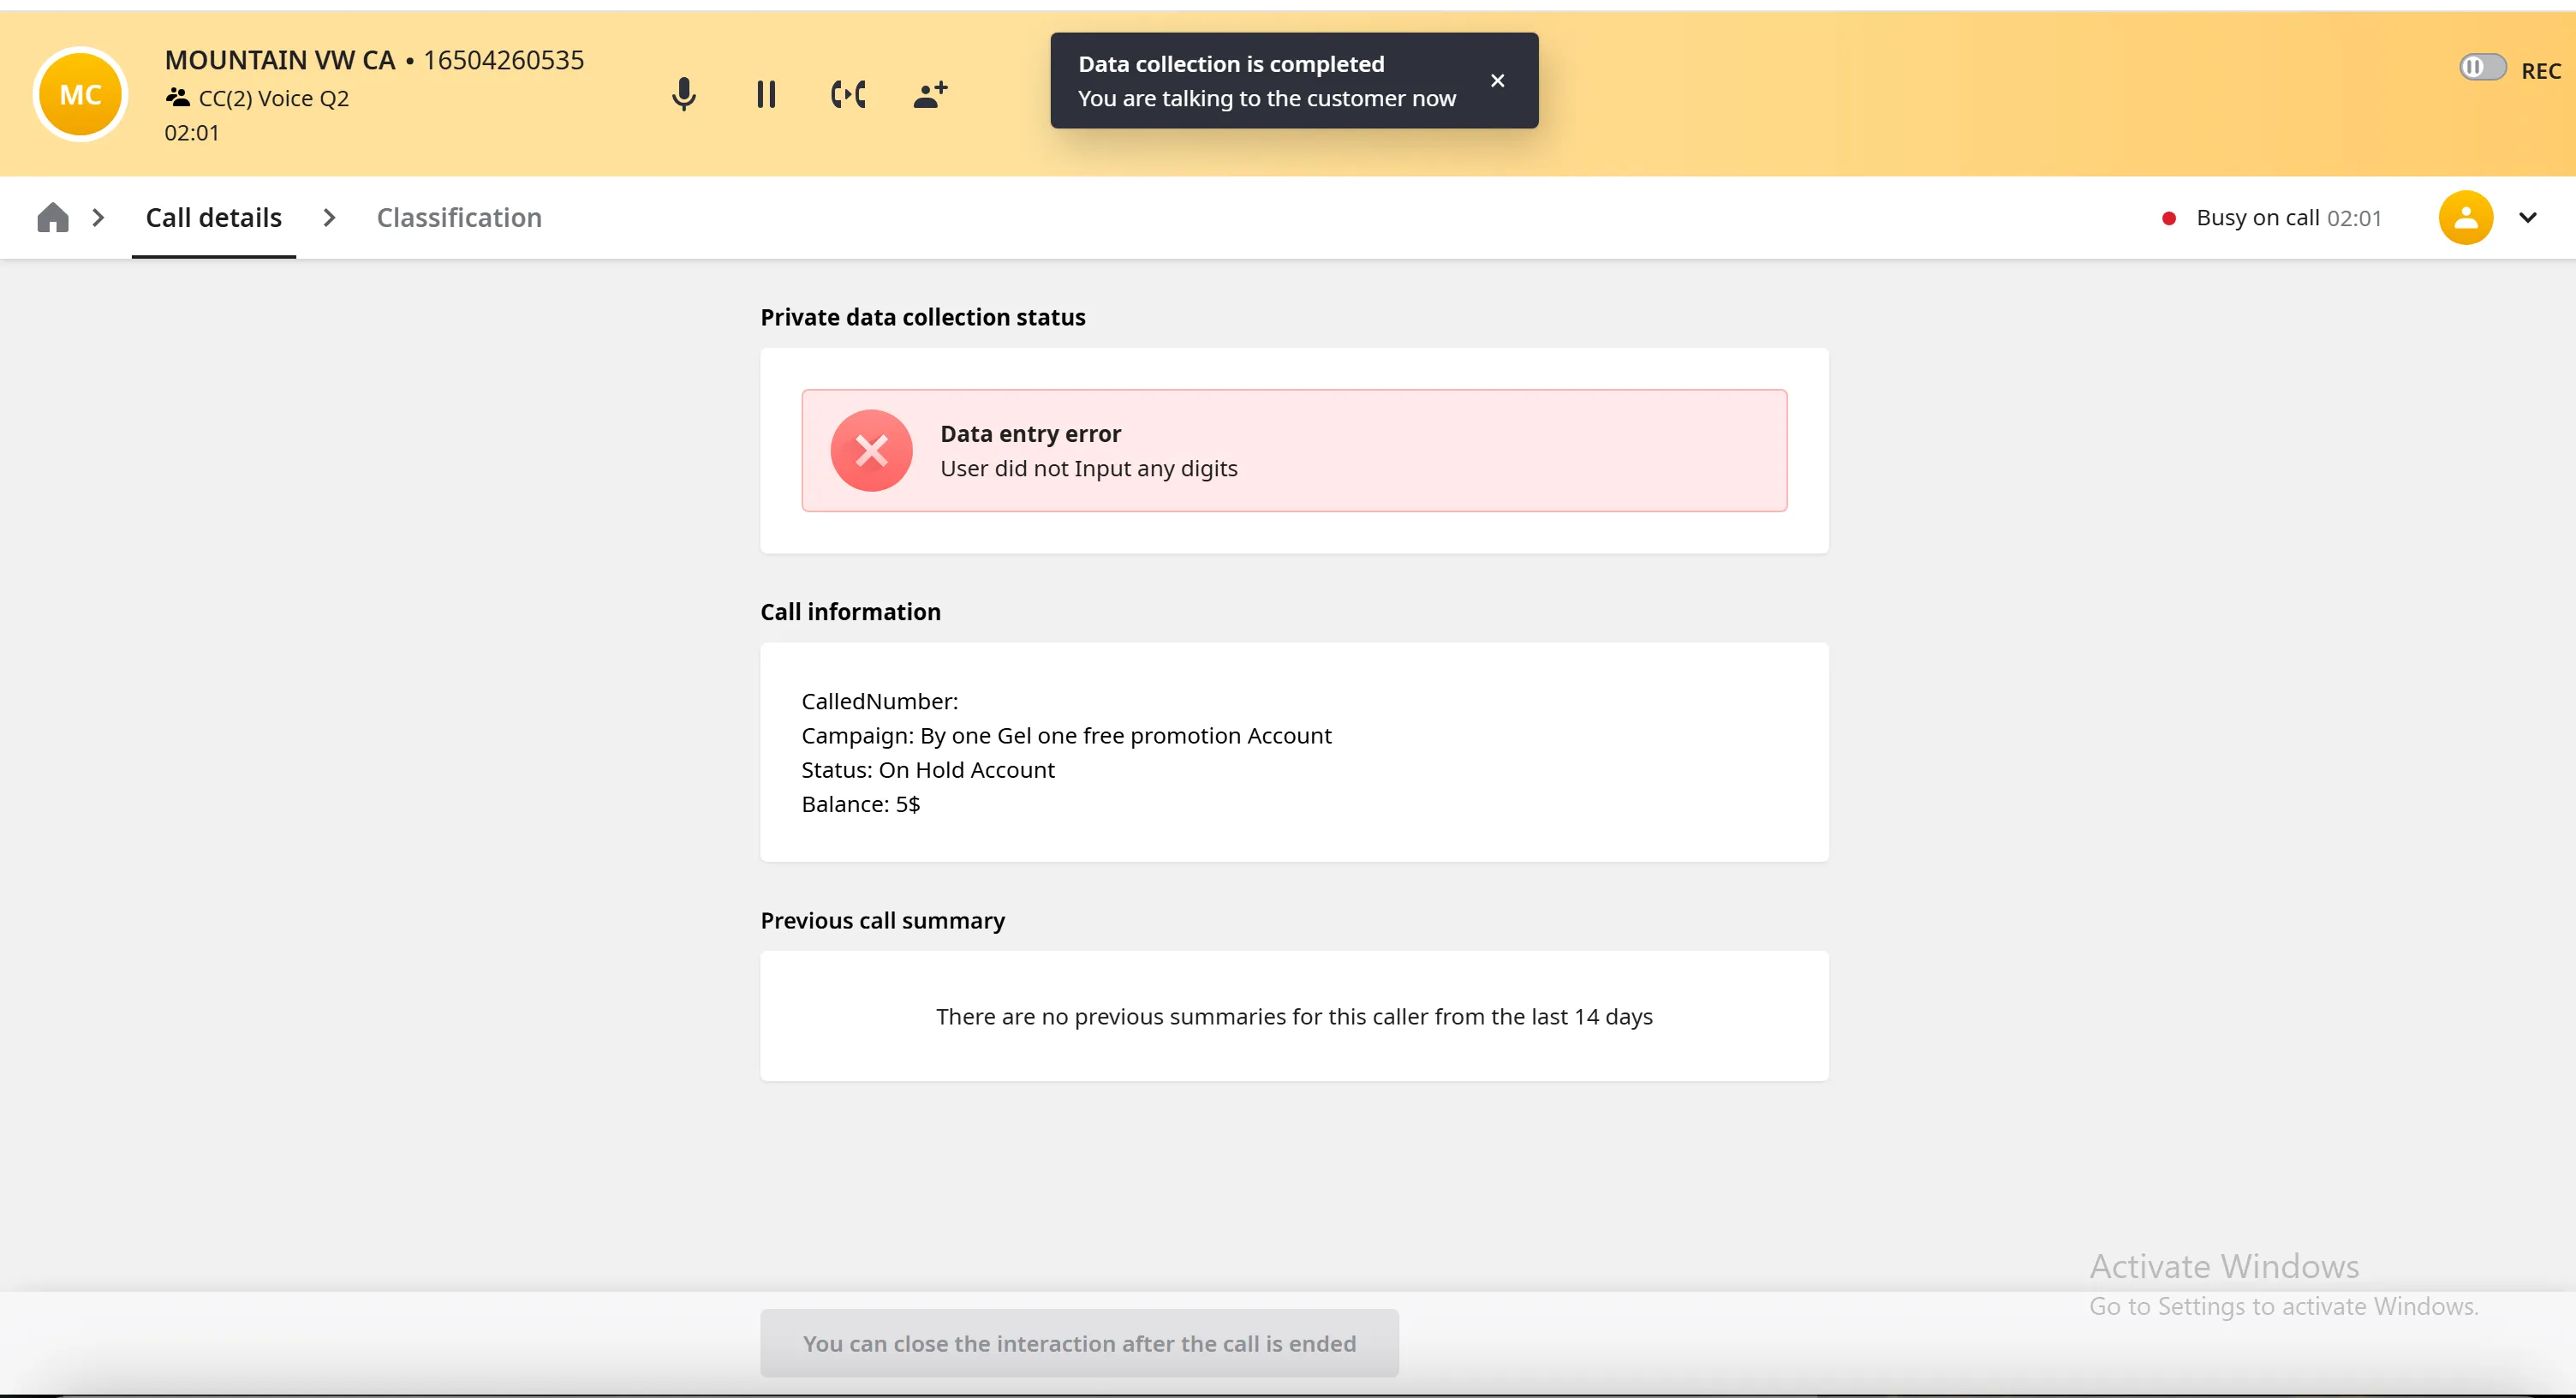Open the Call details tab
Image resolution: width=2576 pixels, height=1398 pixels.
pyautogui.click(x=214, y=218)
